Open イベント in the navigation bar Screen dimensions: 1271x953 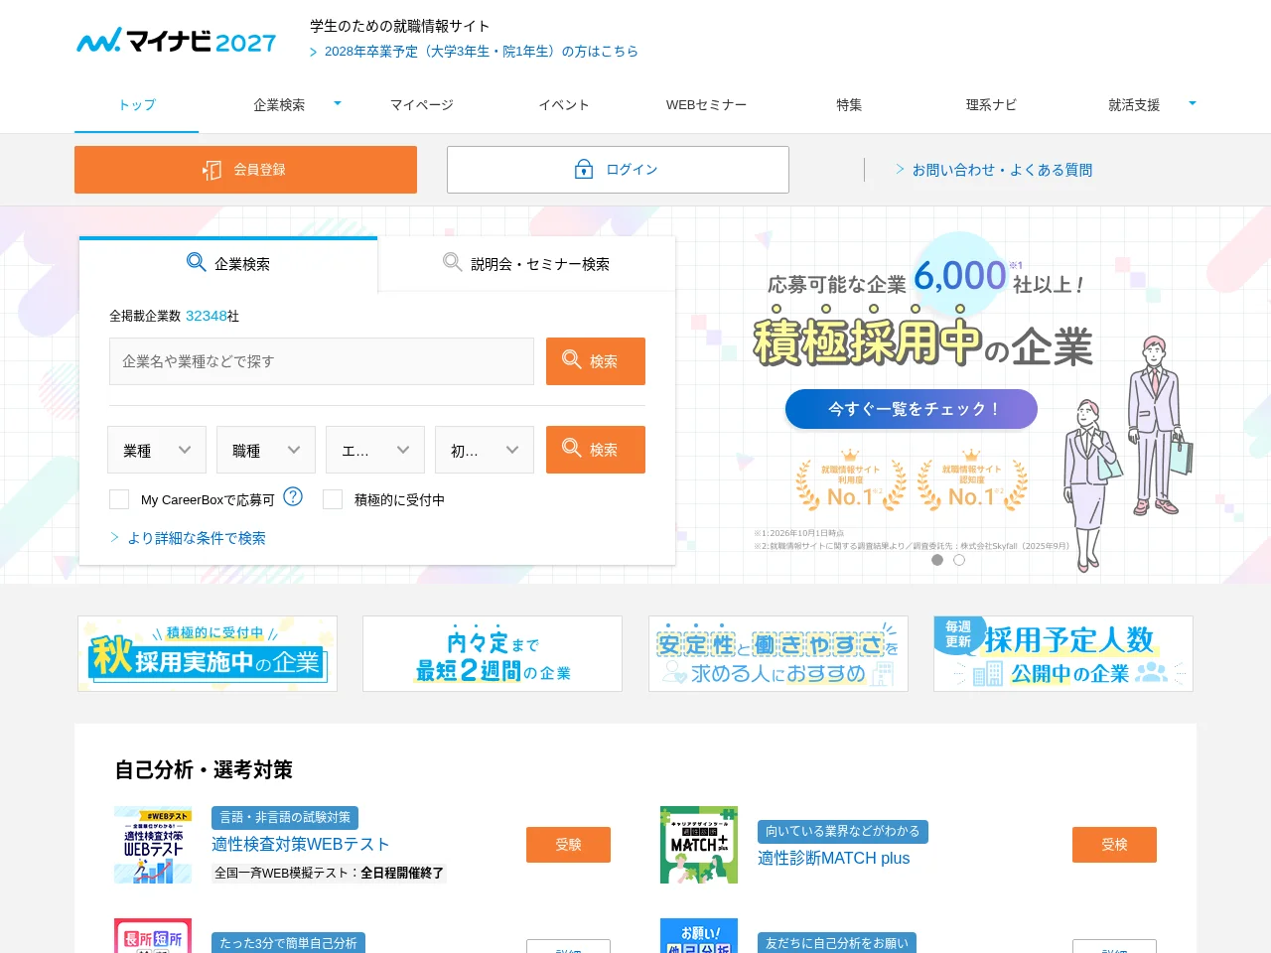(x=564, y=104)
